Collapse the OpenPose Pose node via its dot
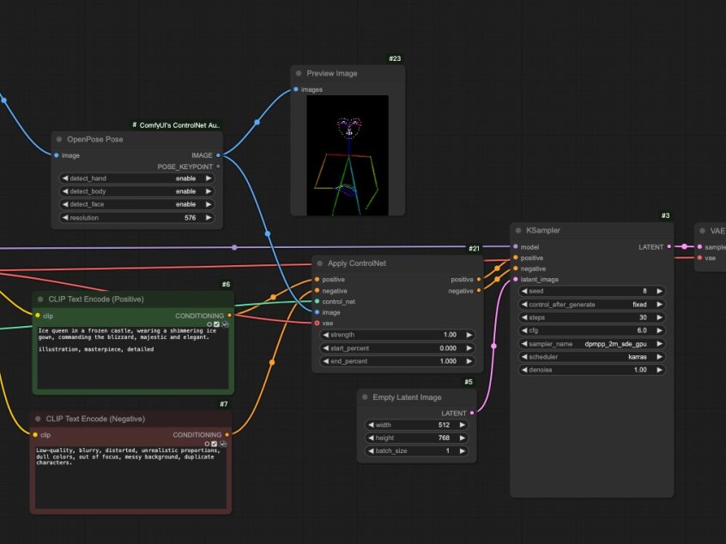Image resolution: width=726 pixels, height=544 pixels. click(x=59, y=139)
